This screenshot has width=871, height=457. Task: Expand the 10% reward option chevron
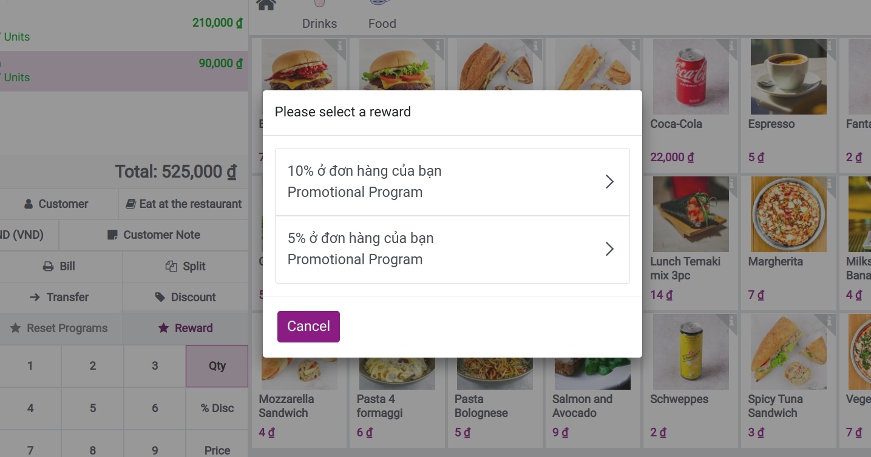[609, 182]
